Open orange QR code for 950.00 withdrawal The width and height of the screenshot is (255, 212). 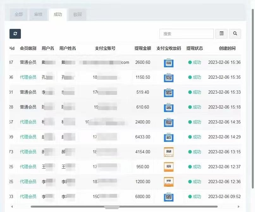pyautogui.click(x=169, y=167)
